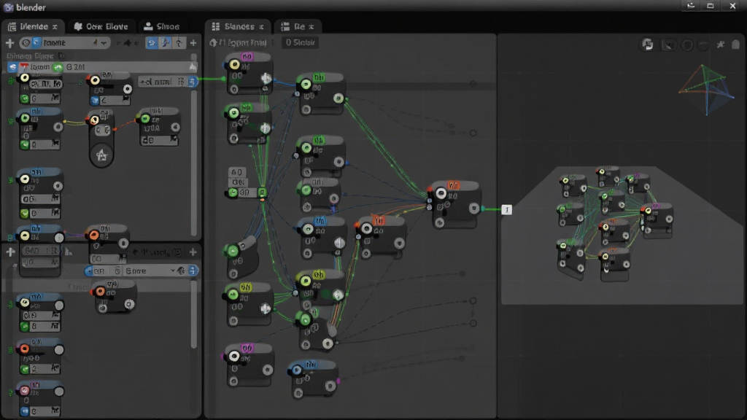Click the round star button in the left panel
This screenshot has height=420, width=747.
coord(101,155)
